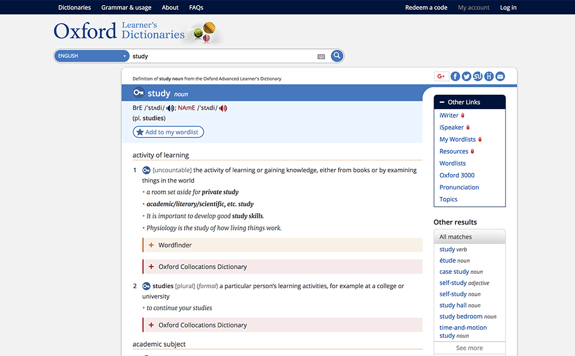Open My account
Image resolution: width=575 pixels, height=356 pixels.
point(474,7)
